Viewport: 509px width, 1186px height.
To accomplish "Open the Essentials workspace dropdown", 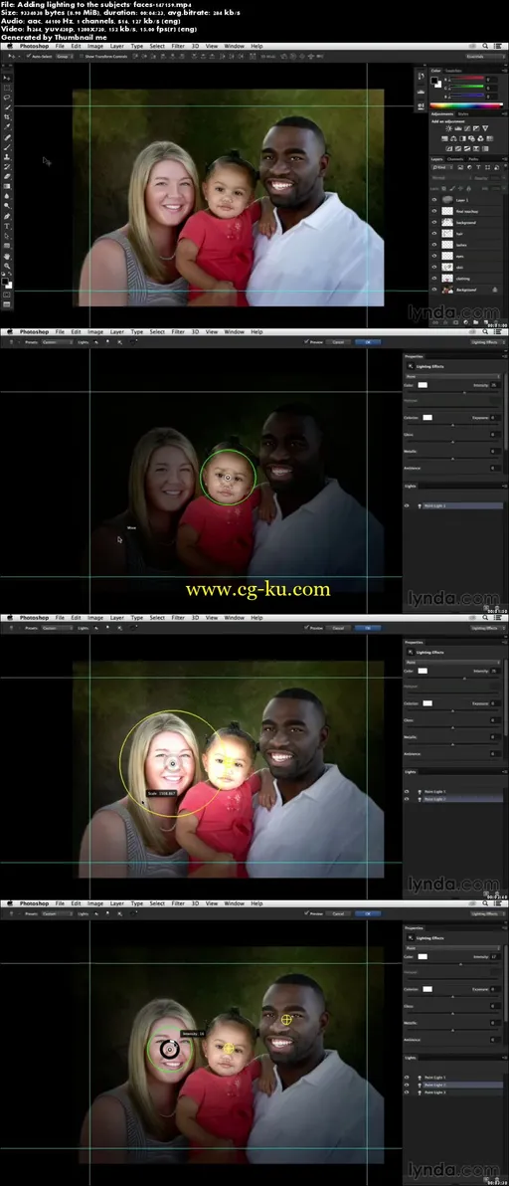I will 485,55.
